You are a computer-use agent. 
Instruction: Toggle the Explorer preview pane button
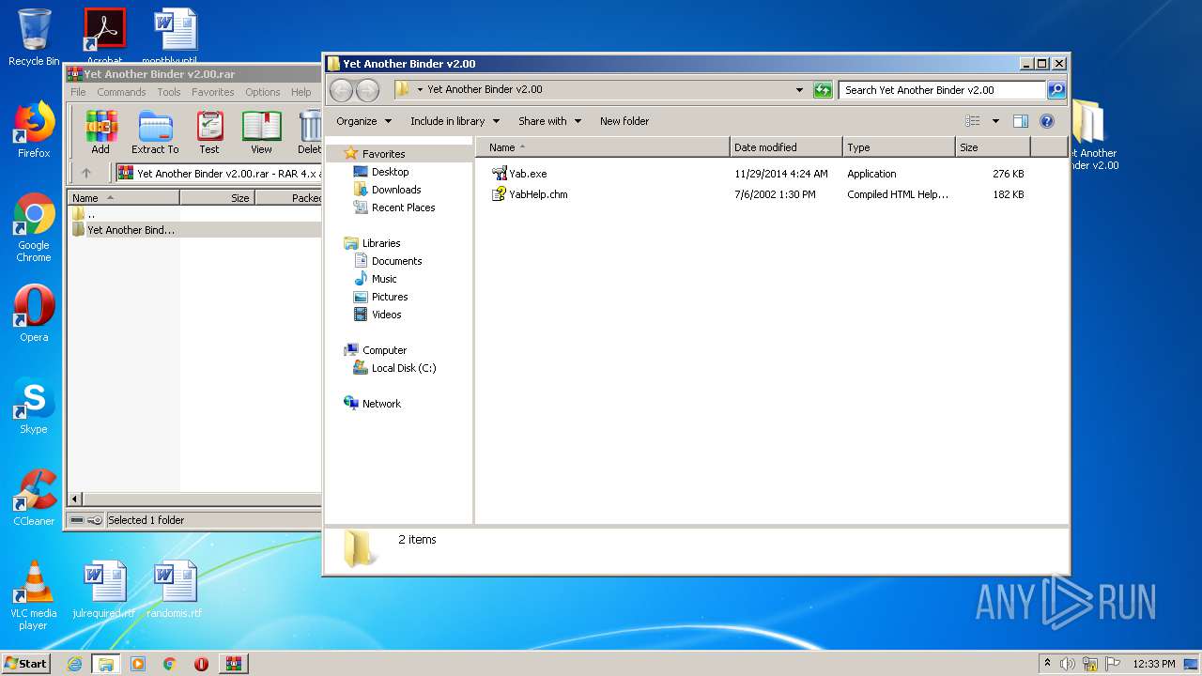[1021, 121]
